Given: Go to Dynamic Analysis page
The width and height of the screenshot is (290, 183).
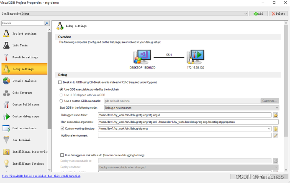Looking at the screenshot, I should [24, 81].
